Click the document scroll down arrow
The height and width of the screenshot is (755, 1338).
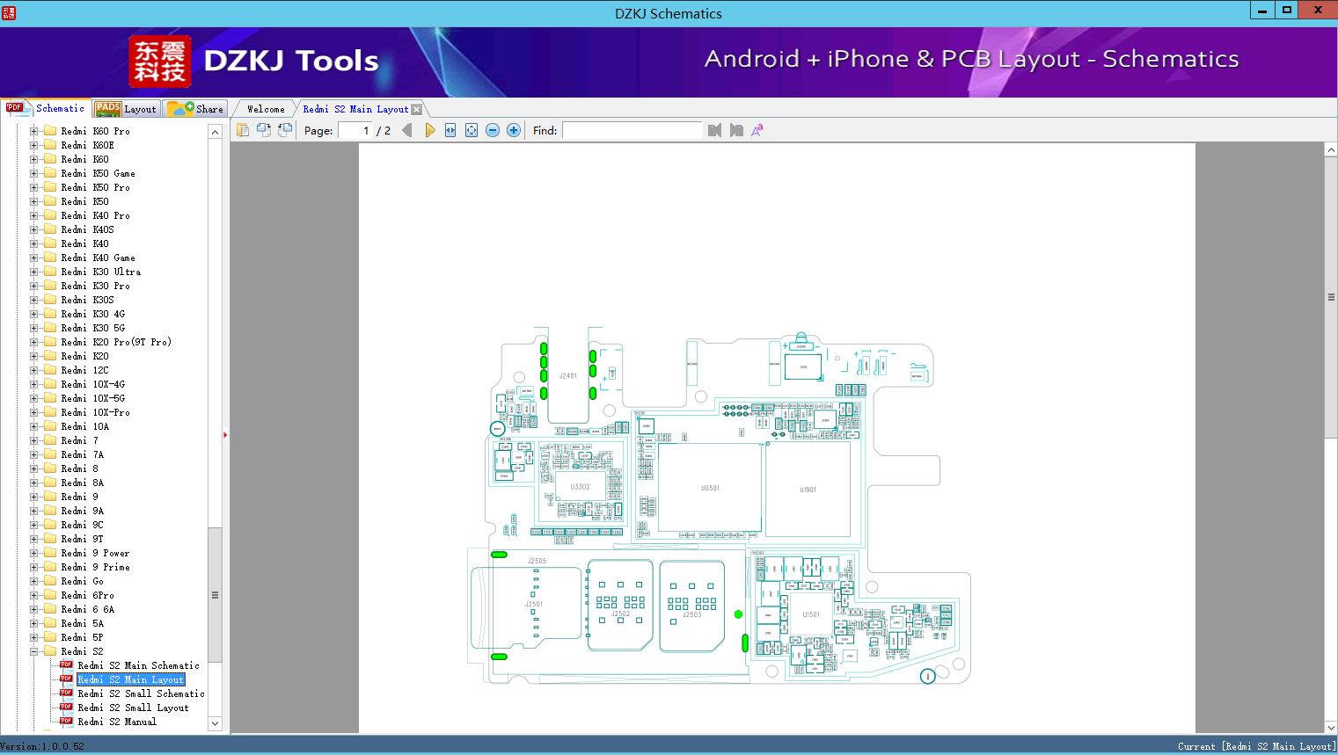(1331, 727)
